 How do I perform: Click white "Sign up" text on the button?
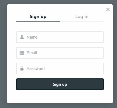click(x=60, y=84)
